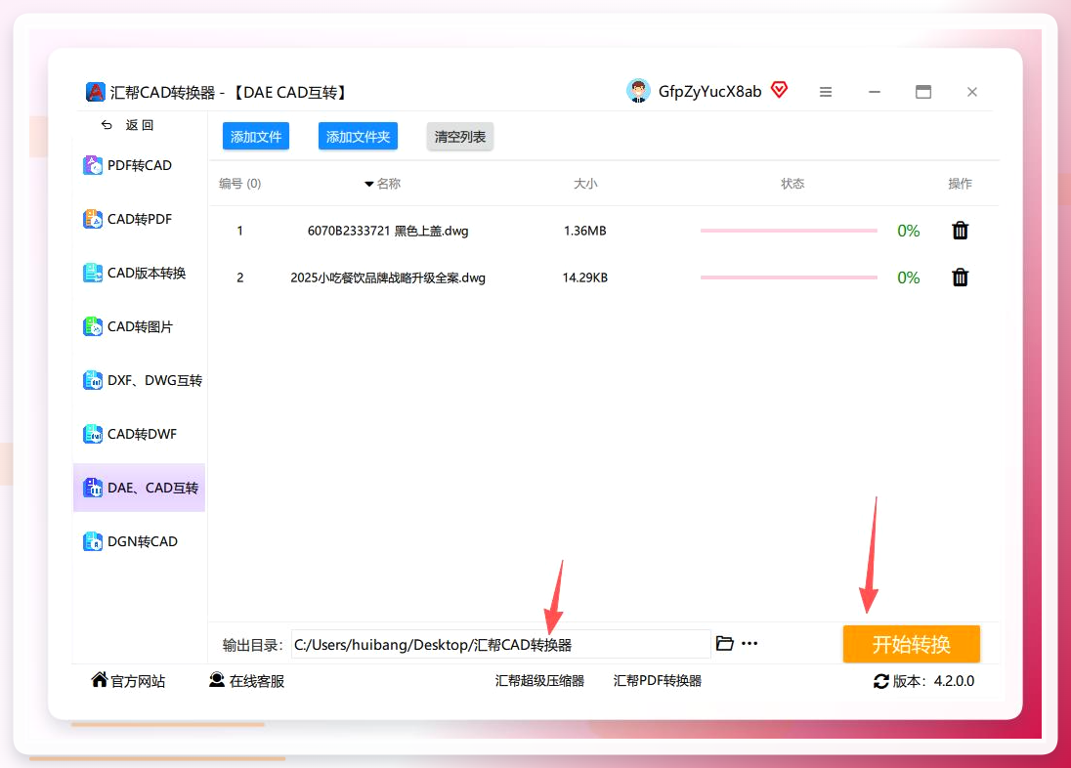Click the back arrow next to 返回

coord(107,125)
